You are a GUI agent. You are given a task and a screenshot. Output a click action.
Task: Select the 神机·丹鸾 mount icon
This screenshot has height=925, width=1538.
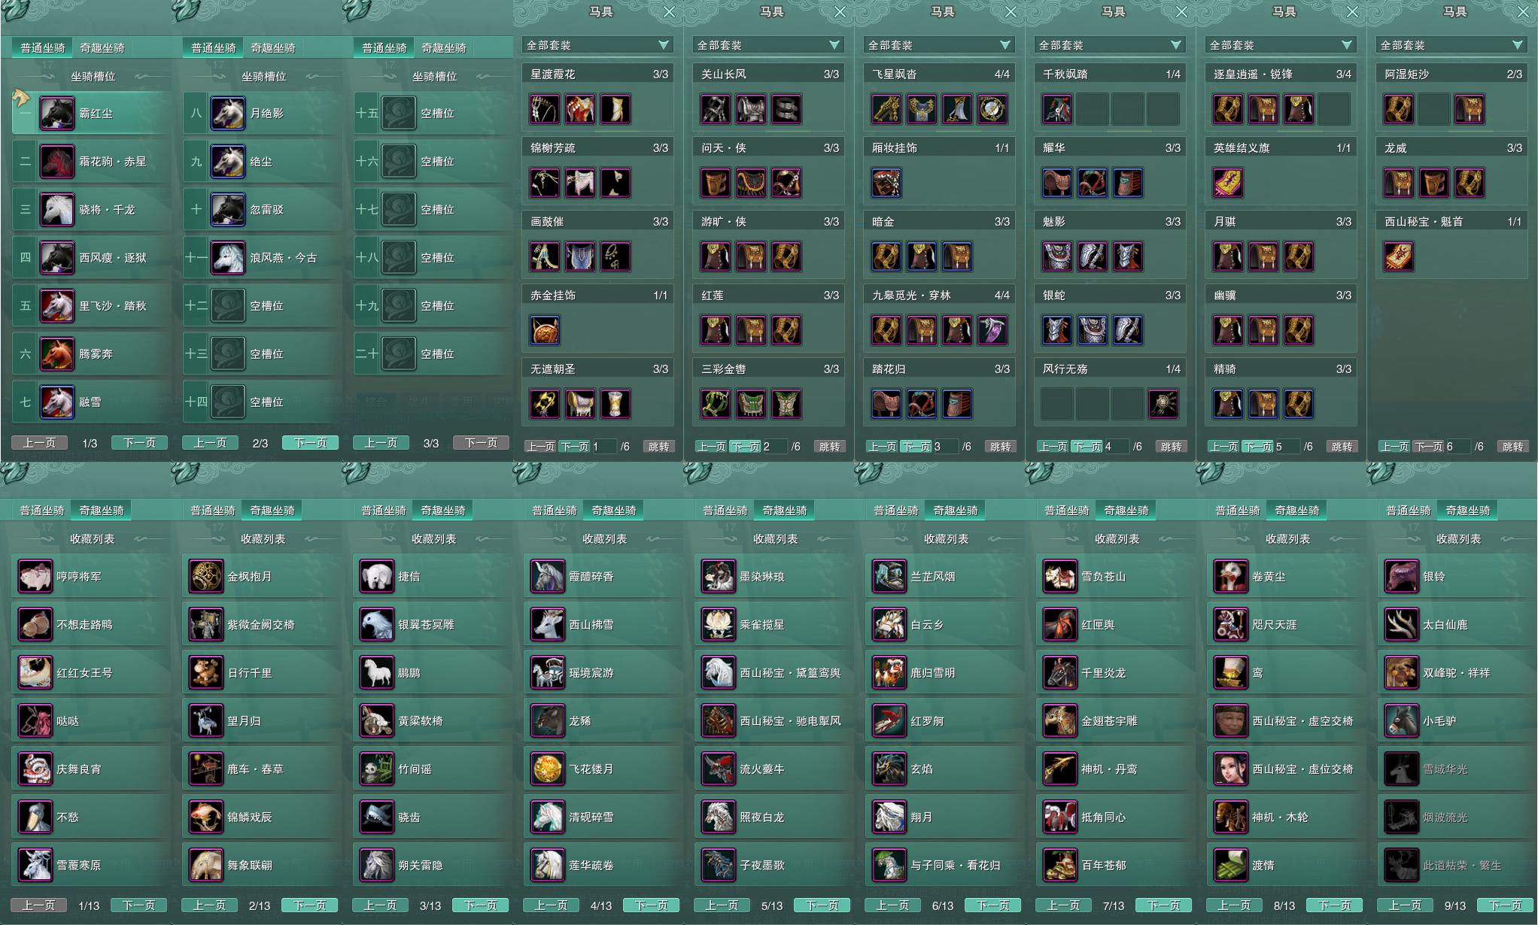[x=1059, y=769]
